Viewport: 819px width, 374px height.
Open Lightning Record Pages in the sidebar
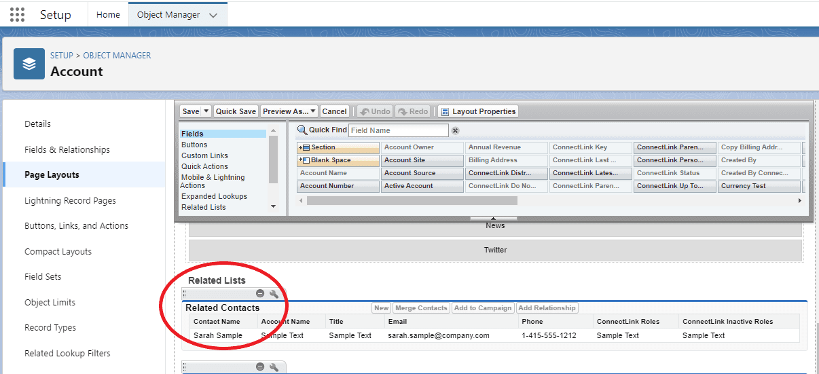pyautogui.click(x=70, y=200)
